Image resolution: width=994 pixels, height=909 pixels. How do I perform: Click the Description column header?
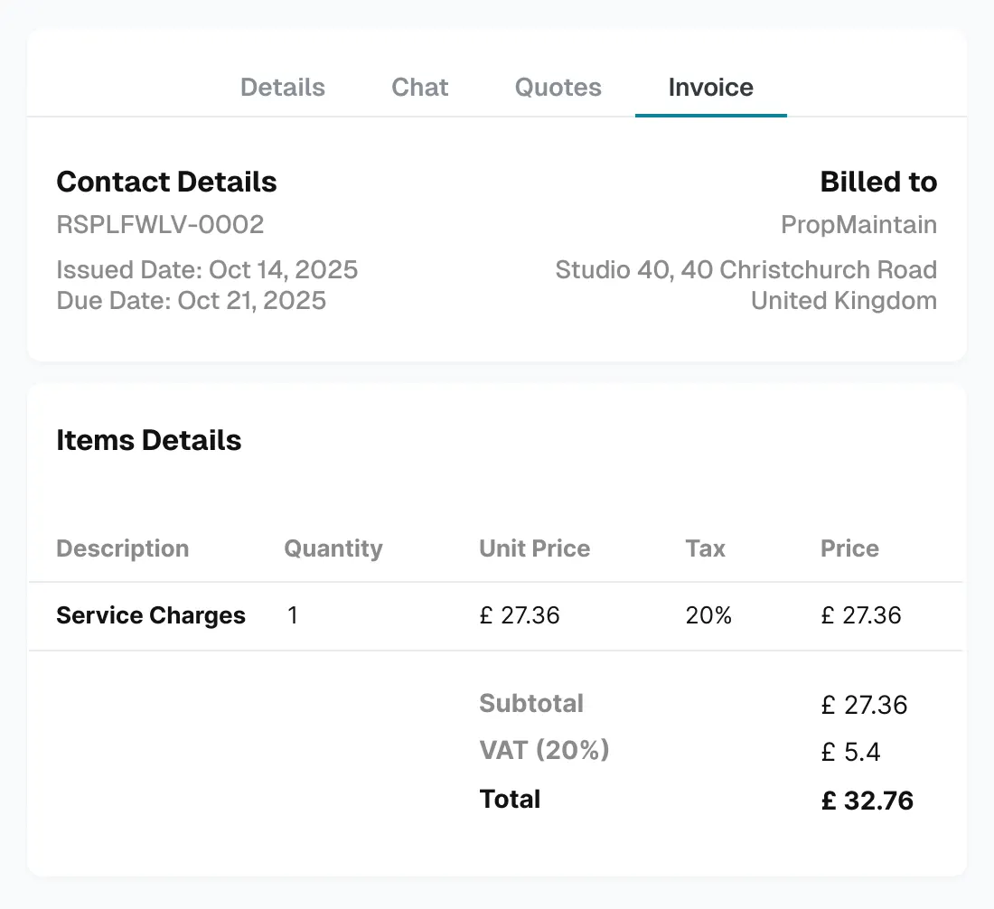tap(122, 548)
